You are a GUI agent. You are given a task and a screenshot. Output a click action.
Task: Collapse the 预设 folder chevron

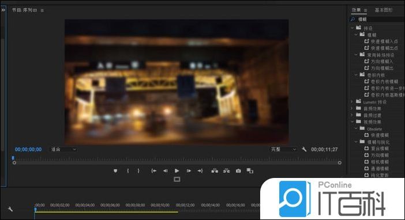352,28
